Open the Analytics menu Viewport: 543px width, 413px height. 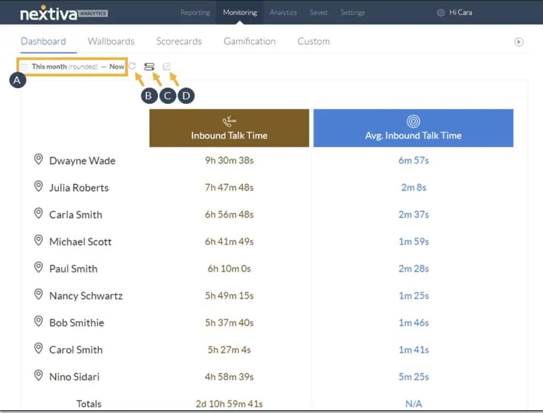(x=284, y=13)
